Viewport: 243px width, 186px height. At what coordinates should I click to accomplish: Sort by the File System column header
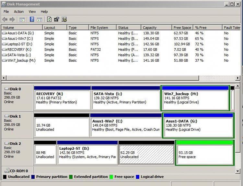tap(102, 28)
